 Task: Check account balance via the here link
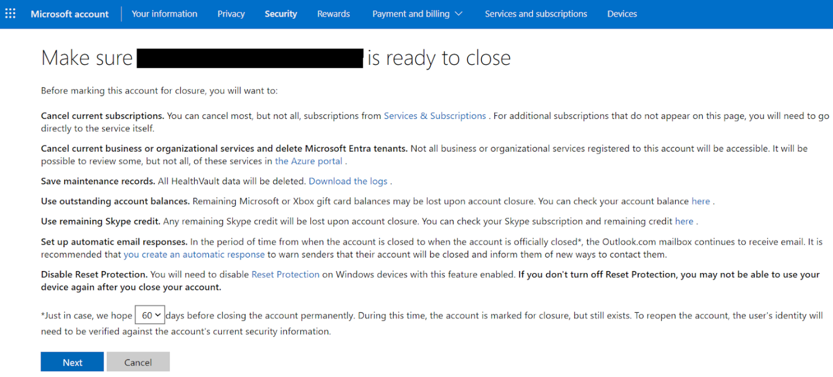tap(701, 201)
